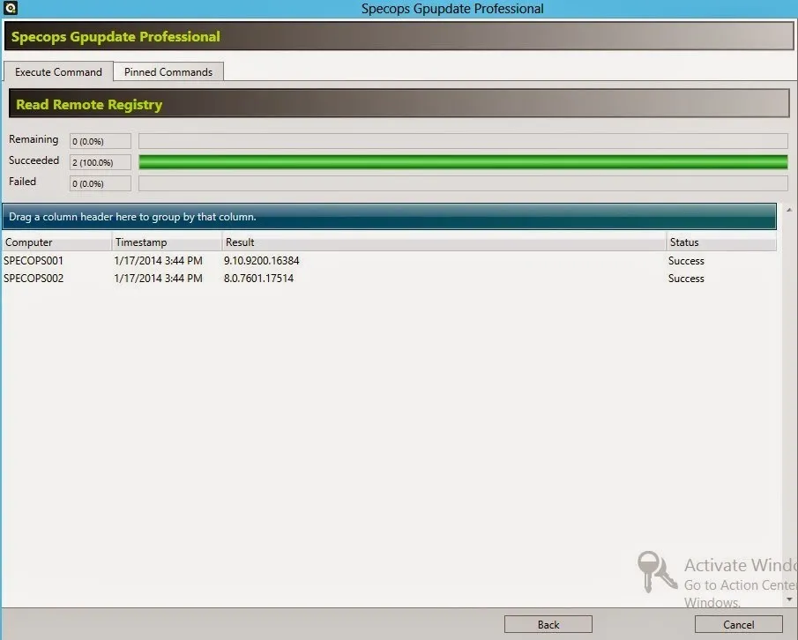The width and height of the screenshot is (798, 640).
Task: Click the Specops app icon in title bar
Action: tap(11, 8)
